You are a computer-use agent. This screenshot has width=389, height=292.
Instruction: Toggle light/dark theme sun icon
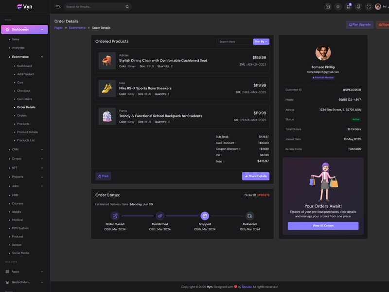coord(338,7)
